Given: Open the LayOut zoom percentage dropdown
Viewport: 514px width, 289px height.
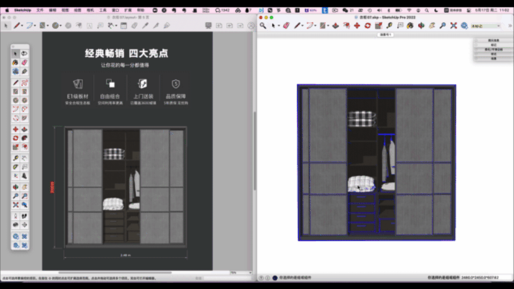Looking at the screenshot, I should coord(240,272).
